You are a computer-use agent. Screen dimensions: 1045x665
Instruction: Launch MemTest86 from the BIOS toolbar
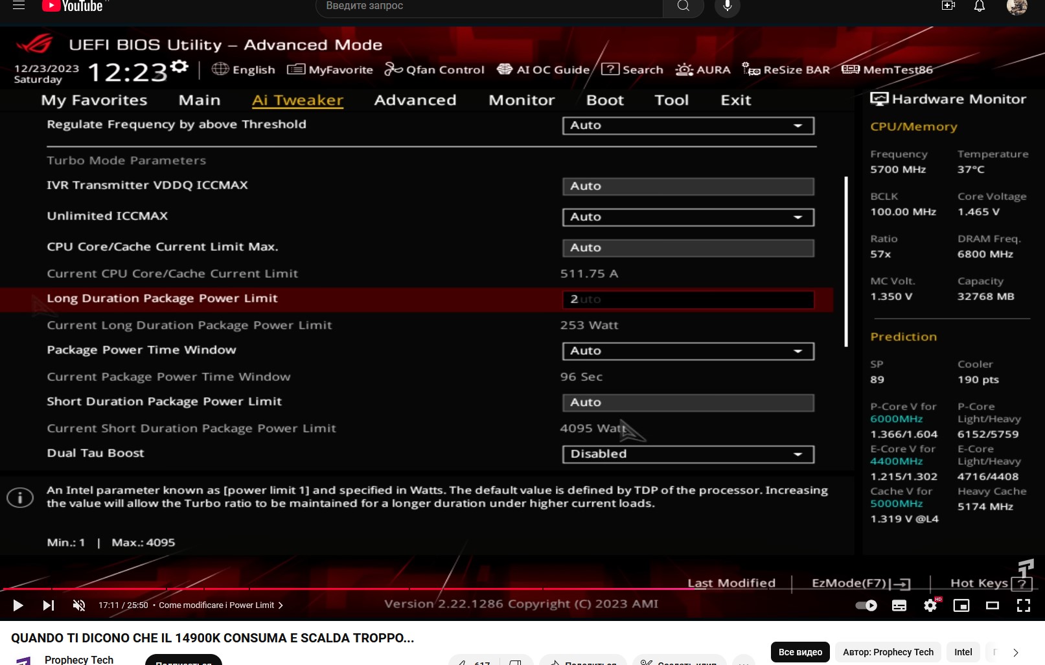pyautogui.click(x=887, y=69)
